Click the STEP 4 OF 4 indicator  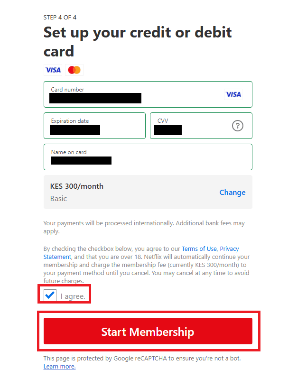point(60,18)
